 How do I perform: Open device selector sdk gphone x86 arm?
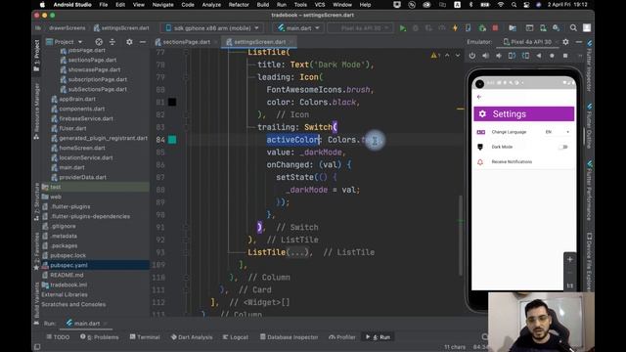click(x=212, y=28)
